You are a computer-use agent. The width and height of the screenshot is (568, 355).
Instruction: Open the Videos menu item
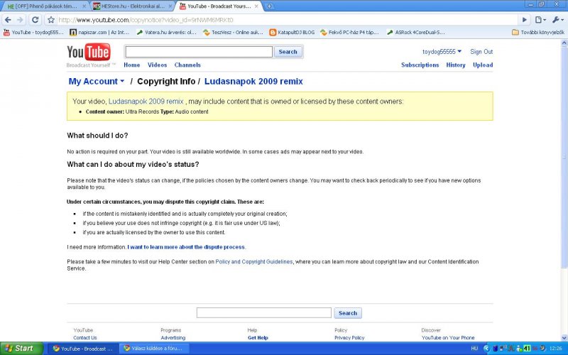157,65
